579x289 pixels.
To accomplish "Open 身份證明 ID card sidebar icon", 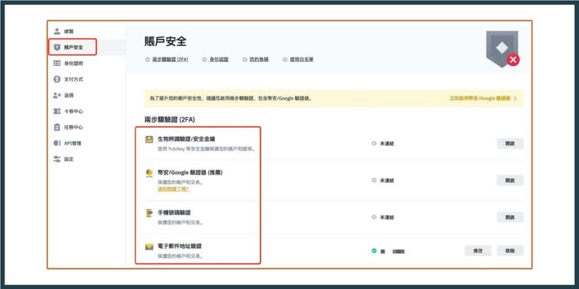I will pos(57,63).
